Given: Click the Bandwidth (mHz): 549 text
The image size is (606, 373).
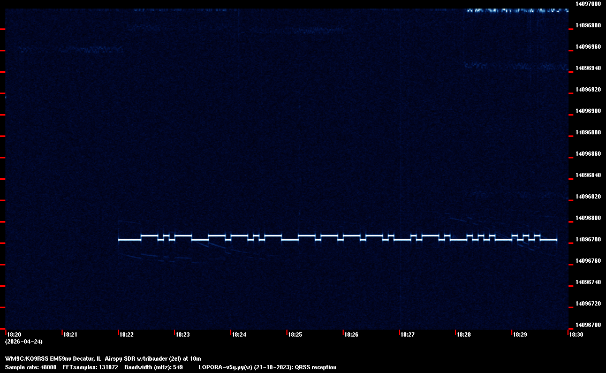Looking at the screenshot, I should pos(154,367).
